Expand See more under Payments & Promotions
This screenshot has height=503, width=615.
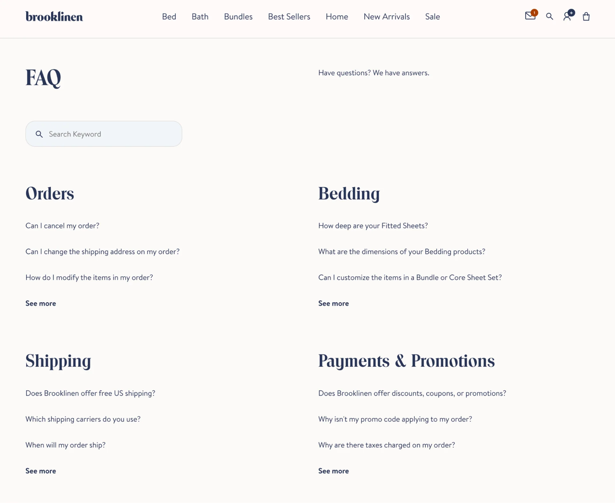tap(333, 471)
